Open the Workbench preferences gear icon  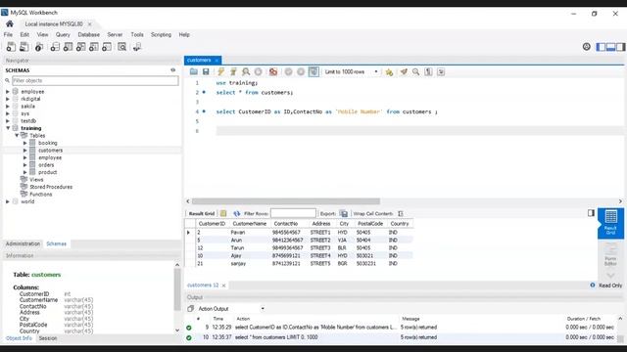[586, 47]
